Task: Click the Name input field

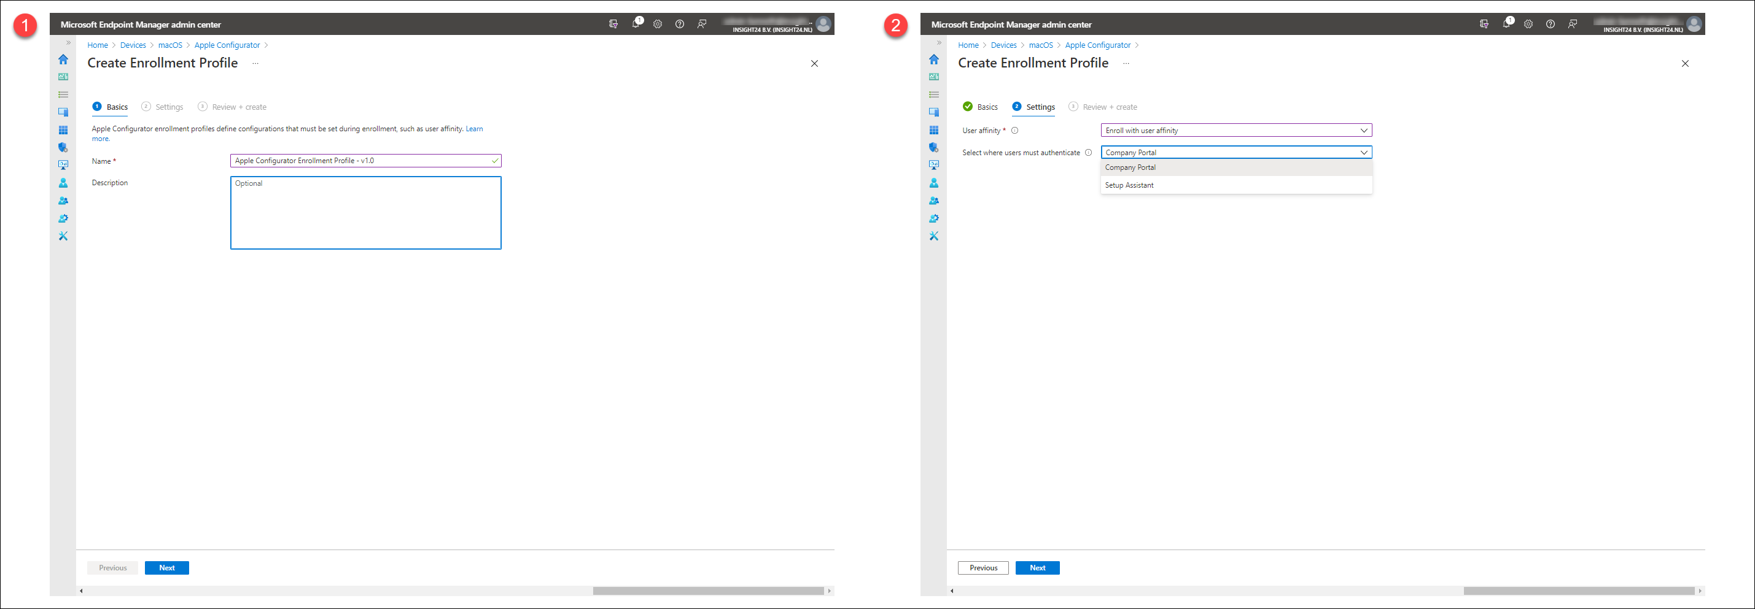Action: point(366,161)
